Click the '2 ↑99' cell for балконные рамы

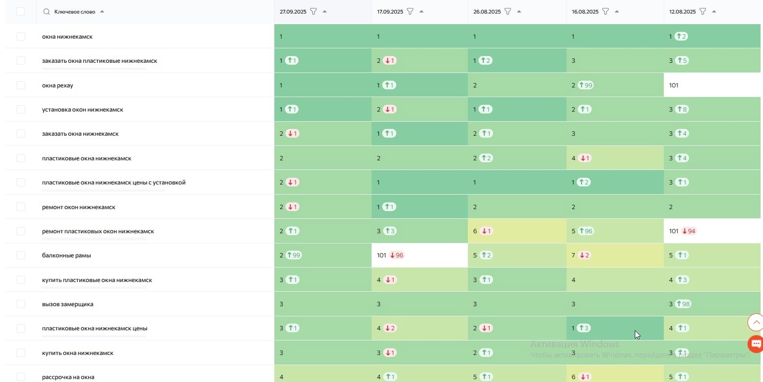coord(323,255)
